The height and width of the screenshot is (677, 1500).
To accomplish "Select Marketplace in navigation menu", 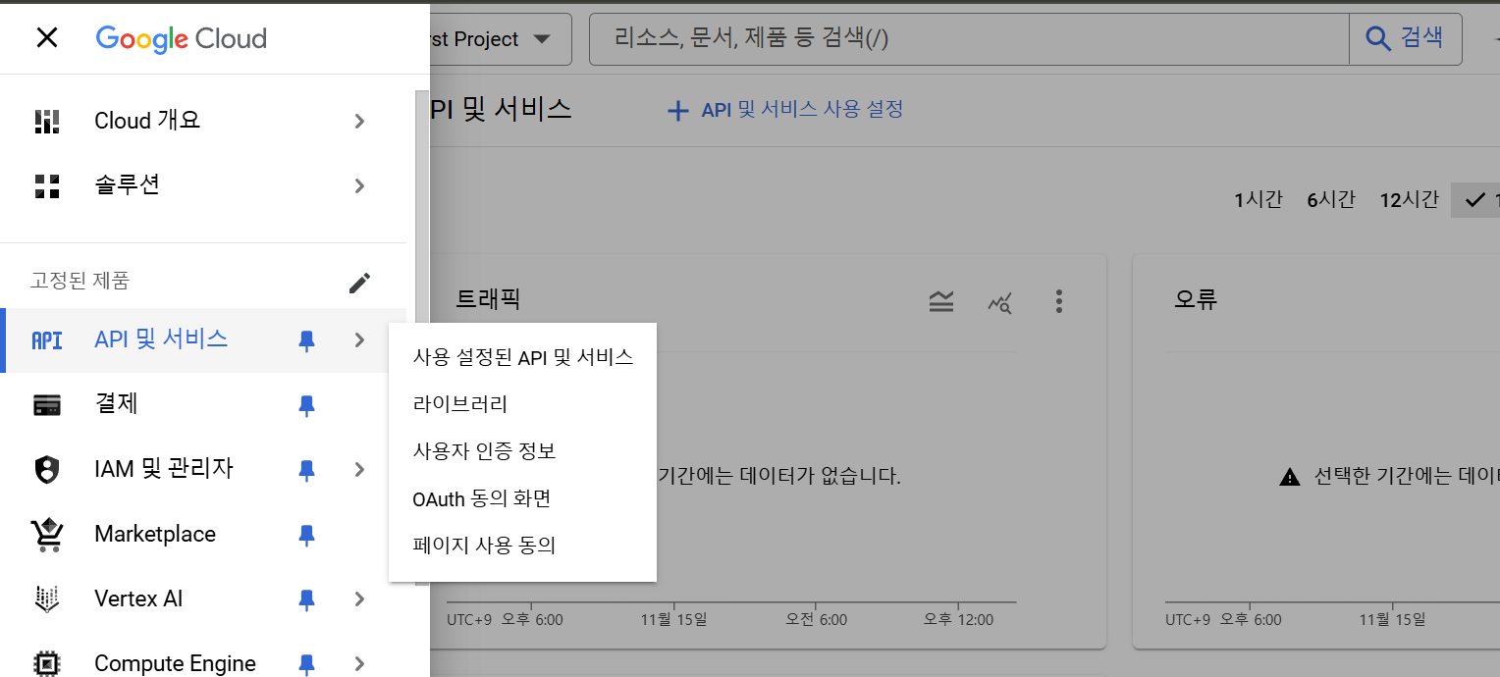I will (203, 535).
